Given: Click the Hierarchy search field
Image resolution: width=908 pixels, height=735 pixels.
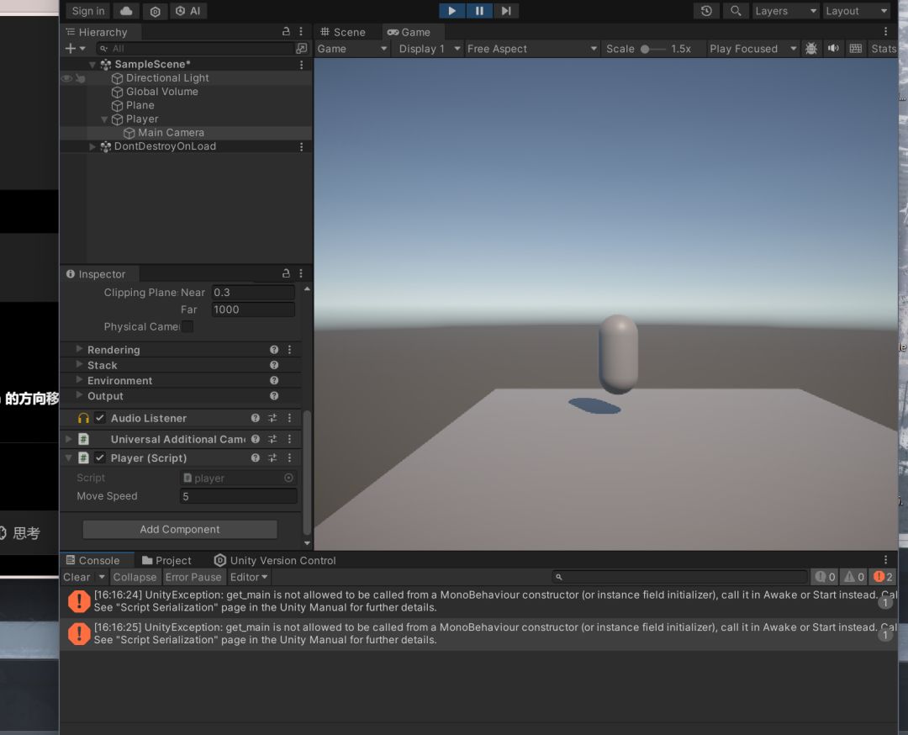Looking at the screenshot, I should (194, 49).
